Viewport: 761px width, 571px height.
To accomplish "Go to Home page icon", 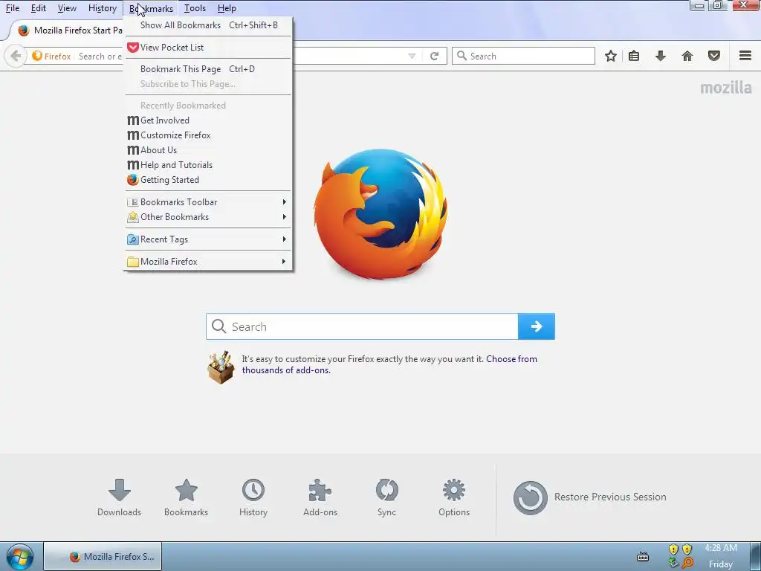I will tap(687, 57).
